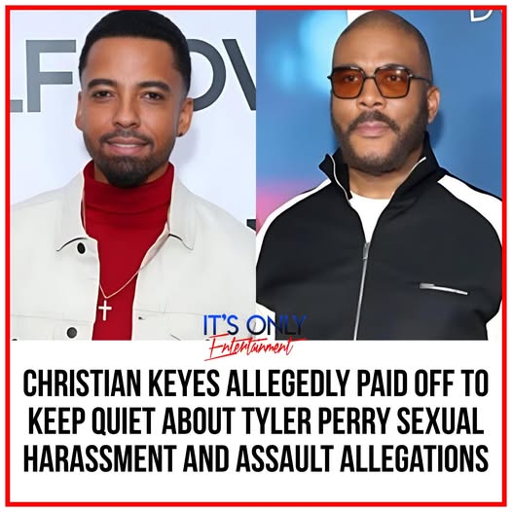Click the chest pocket zipper on jacket
The width and height of the screenshot is (512, 512).
[x=444, y=289]
